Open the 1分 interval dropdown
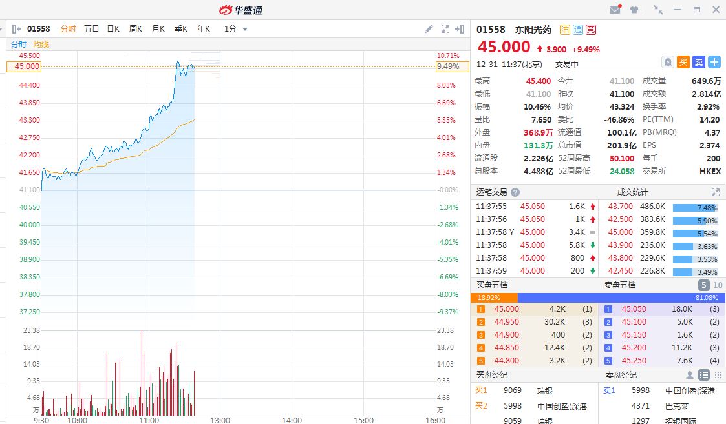726x424 pixels. pyautogui.click(x=236, y=29)
